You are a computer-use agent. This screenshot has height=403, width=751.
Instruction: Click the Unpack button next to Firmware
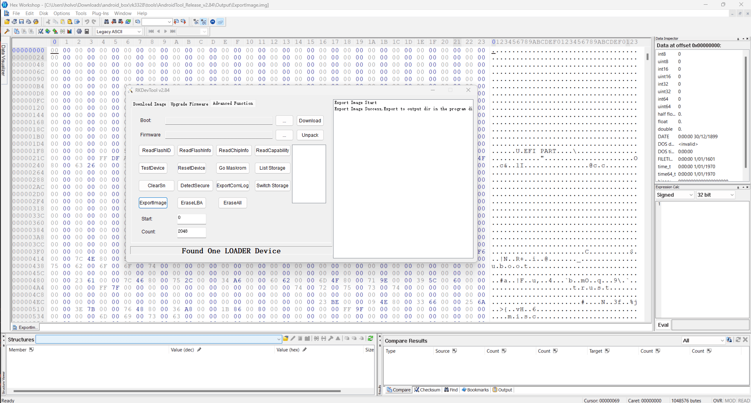[x=310, y=135]
